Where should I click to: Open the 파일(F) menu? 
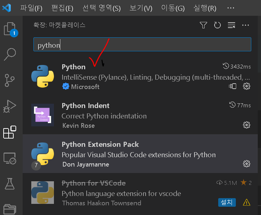point(31,8)
